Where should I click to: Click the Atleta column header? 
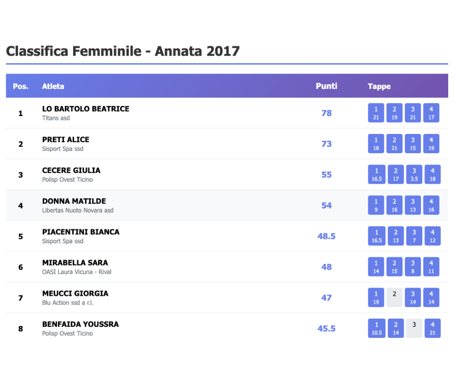tap(53, 87)
